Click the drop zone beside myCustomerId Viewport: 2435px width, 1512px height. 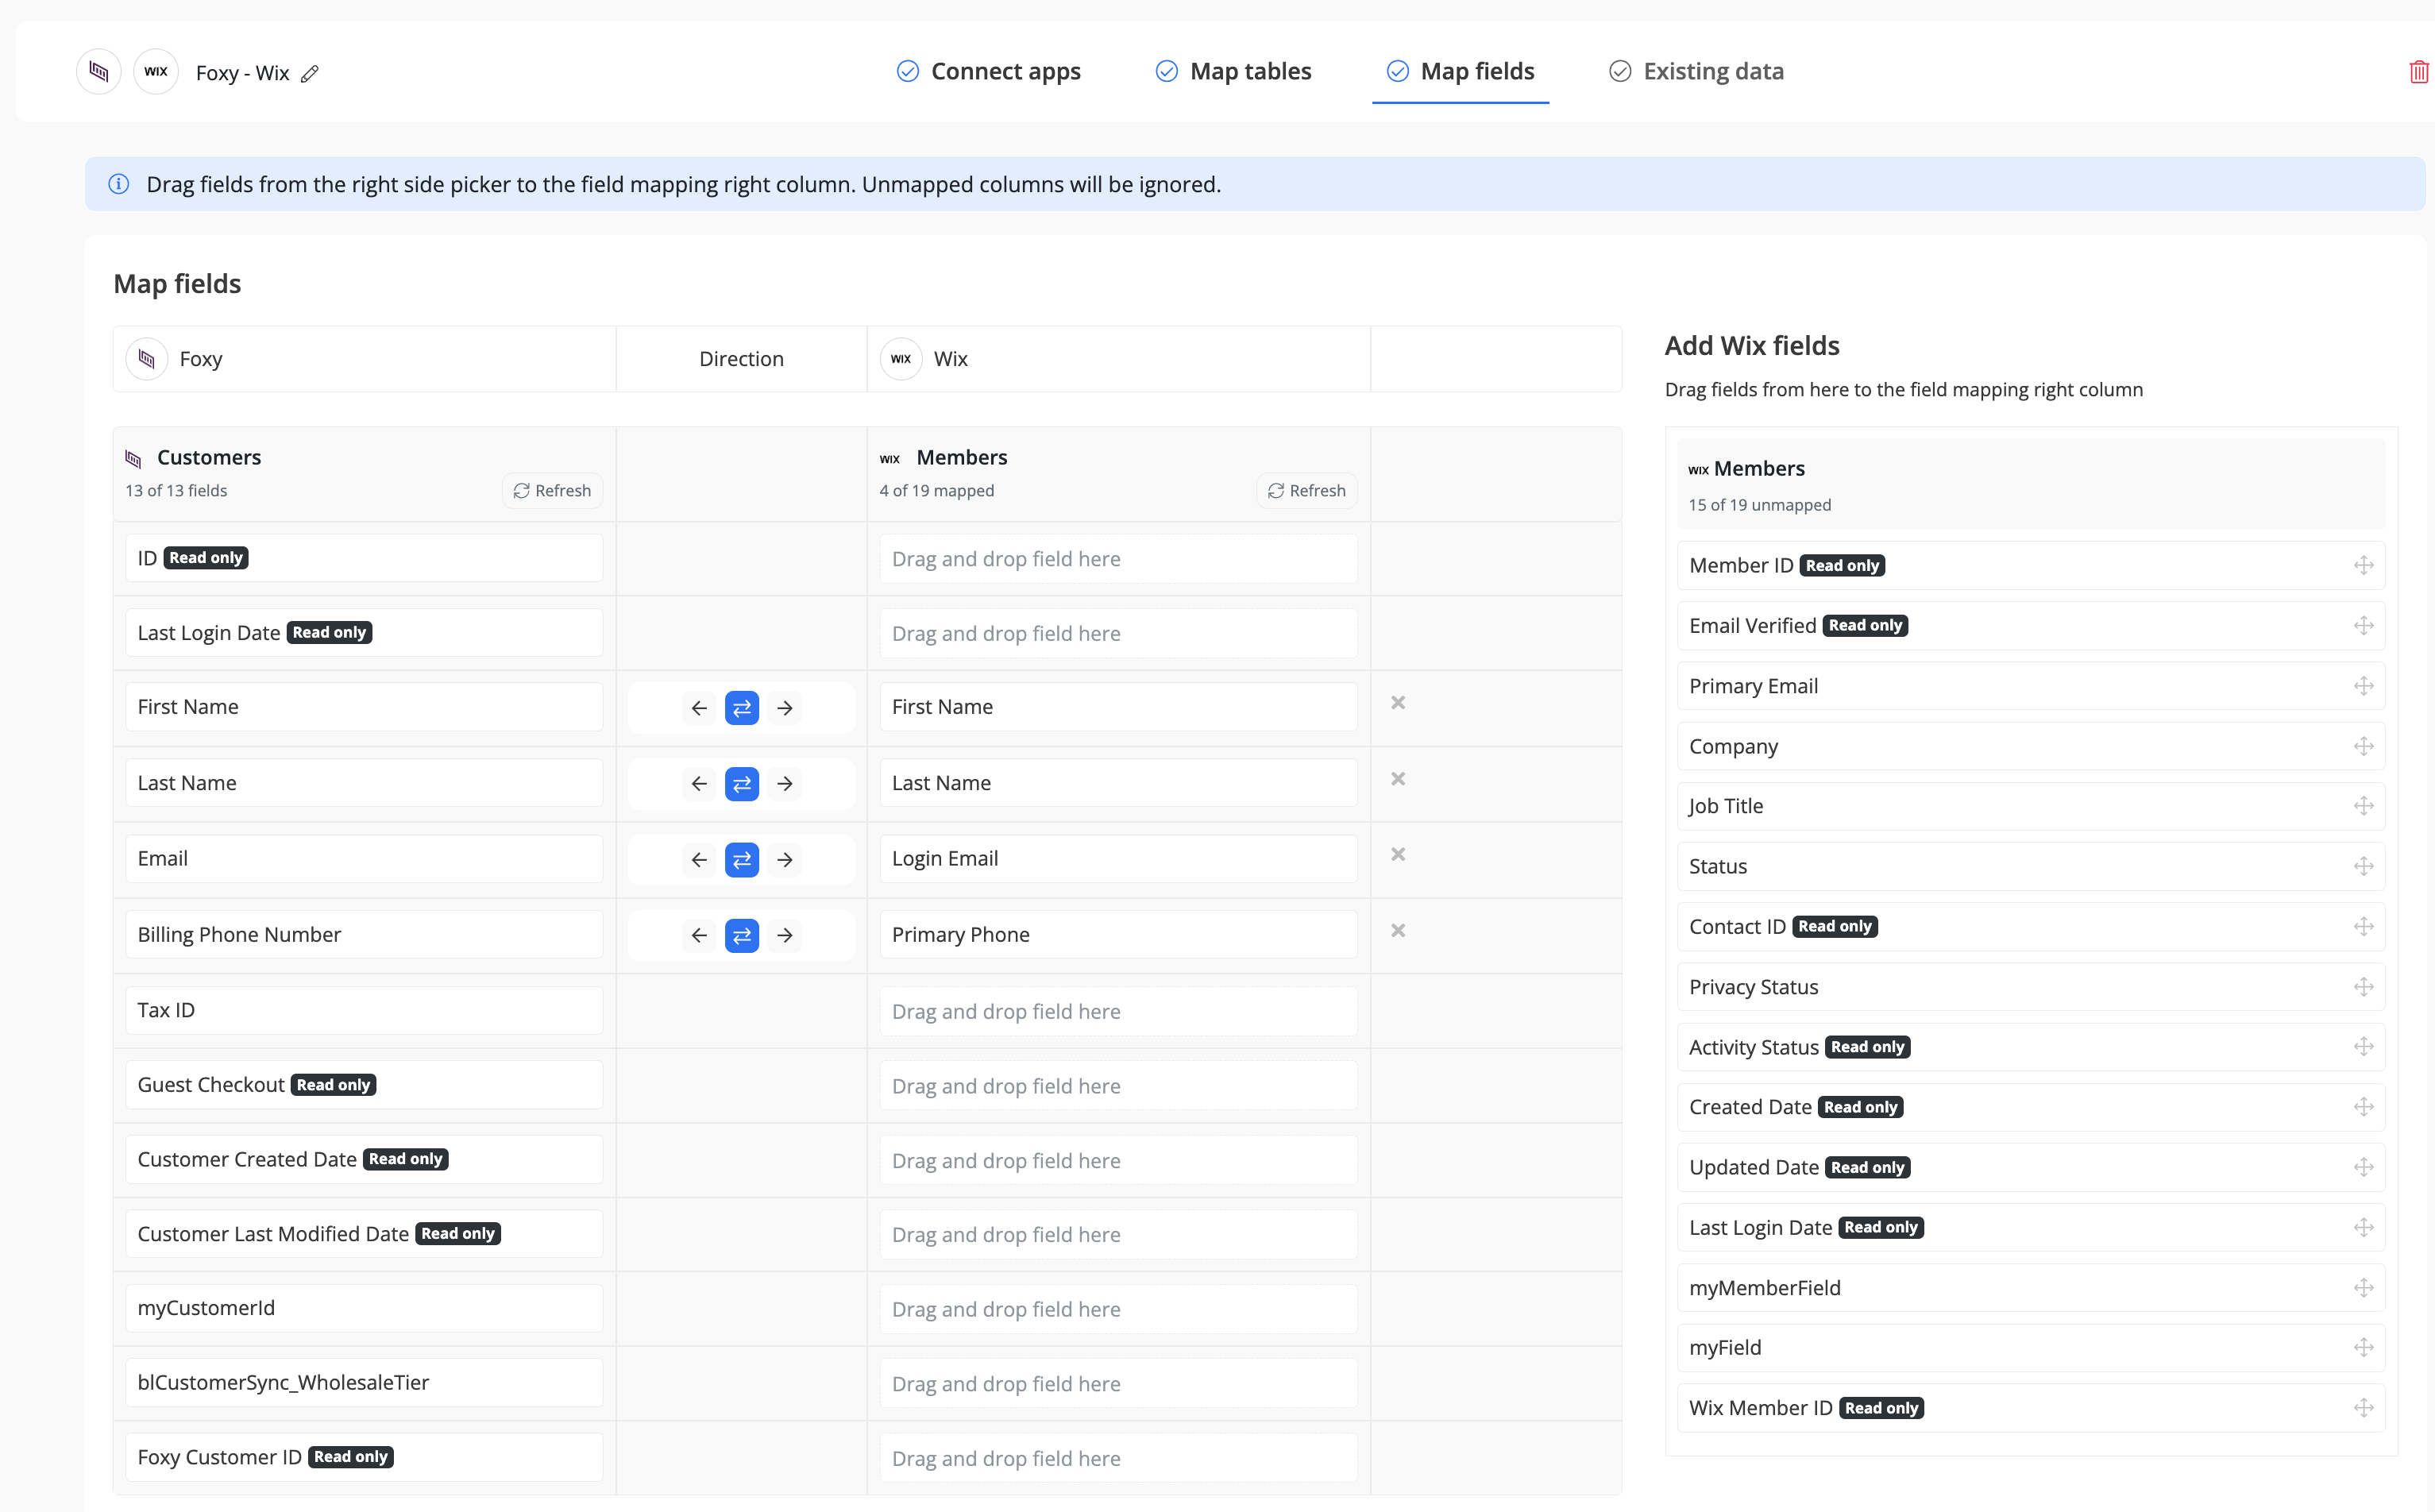(1118, 1310)
